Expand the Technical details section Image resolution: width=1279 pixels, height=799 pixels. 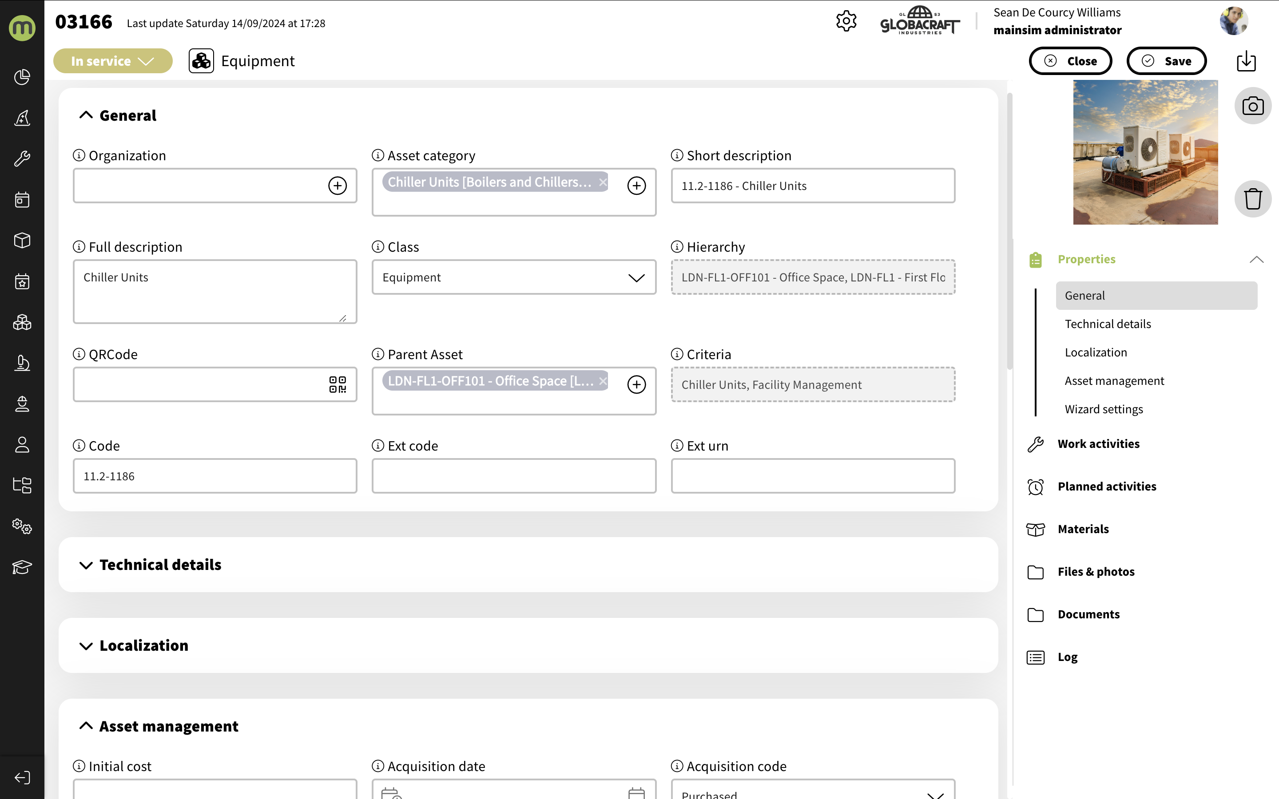click(160, 565)
